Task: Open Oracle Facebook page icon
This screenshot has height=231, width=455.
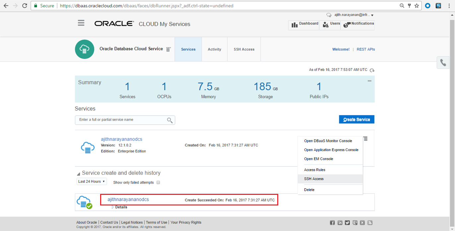Action: pyautogui.click(x=332, y=223)
